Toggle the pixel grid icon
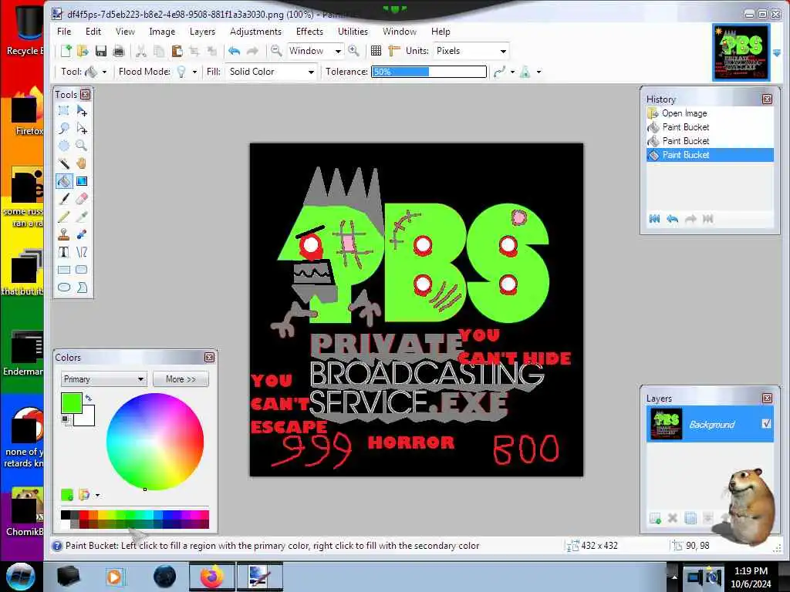 (376, 51)
